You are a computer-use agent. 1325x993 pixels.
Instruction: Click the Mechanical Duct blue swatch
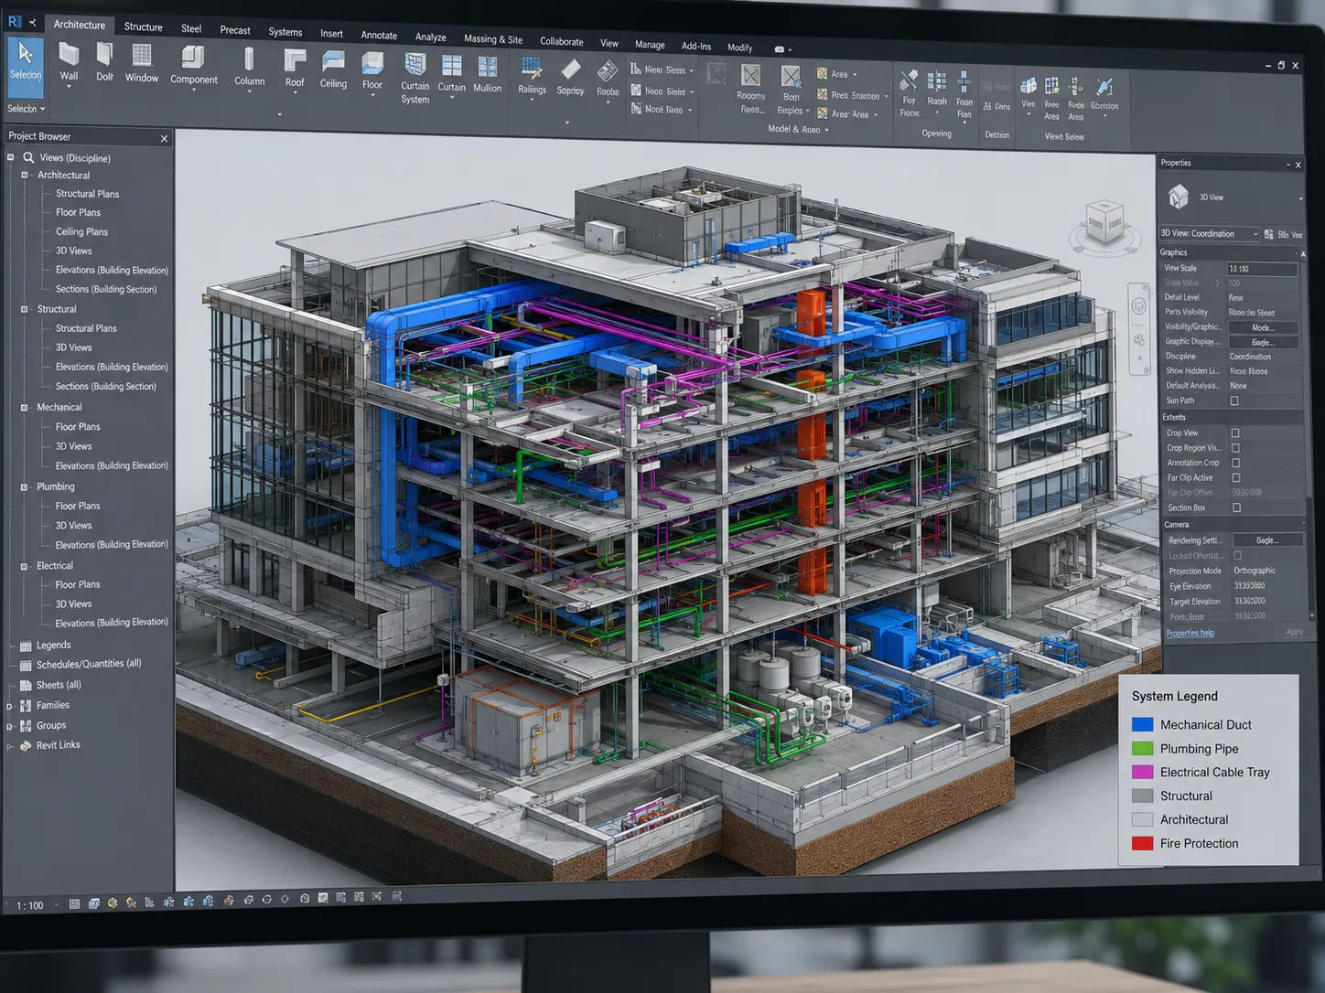pos(1142,724)
